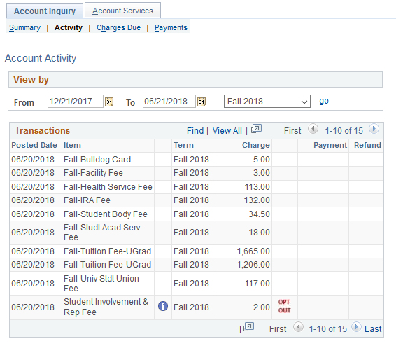The width and height of the screenshot is (396, 346).
Task: Show next rows using footer right arrow
Action: tap(356, 327)
